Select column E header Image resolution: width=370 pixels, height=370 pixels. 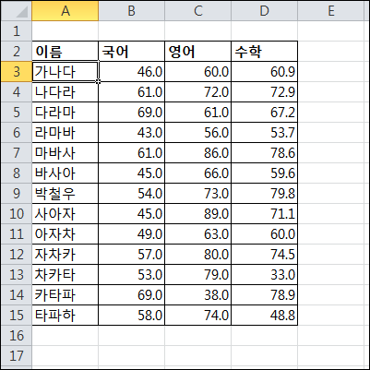coord(331,11)
